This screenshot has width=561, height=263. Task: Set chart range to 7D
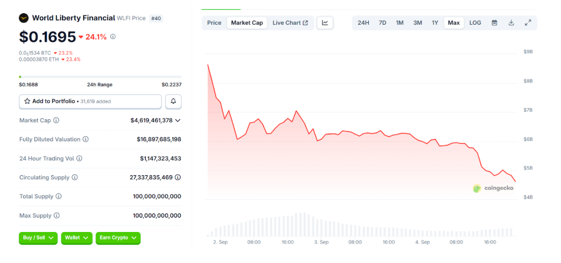[383, 23]
